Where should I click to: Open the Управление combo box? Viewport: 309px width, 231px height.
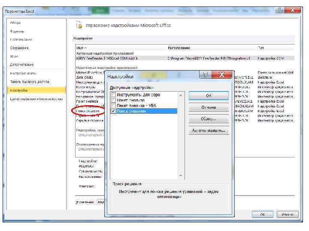(101, 202)
